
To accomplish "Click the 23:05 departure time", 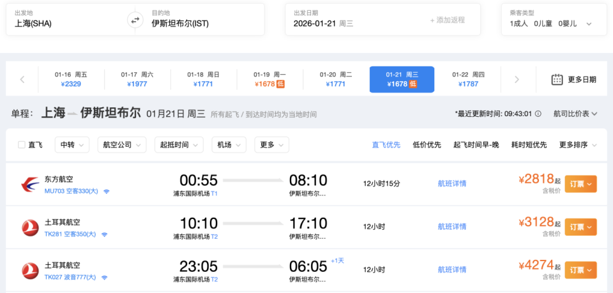I will coord(199,266).
